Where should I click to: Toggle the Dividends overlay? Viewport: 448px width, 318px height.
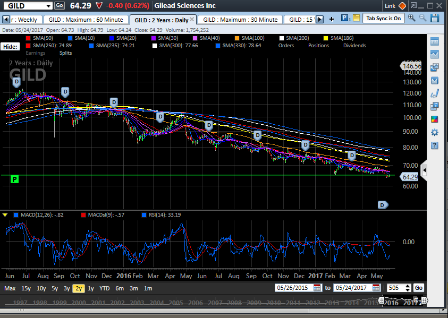click(x=354, y=45)
